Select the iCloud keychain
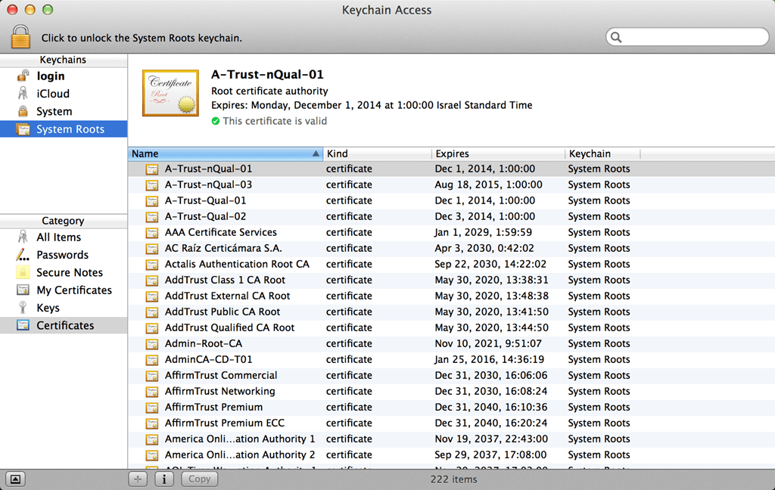 tap(64, 94)
